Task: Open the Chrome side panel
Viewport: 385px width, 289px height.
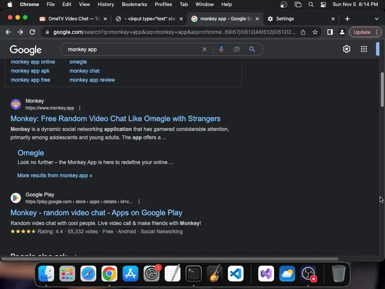Action: (x=330, y=32)
